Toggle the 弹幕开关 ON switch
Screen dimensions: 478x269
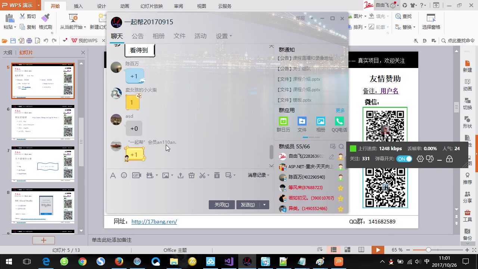click(x=404, y=159)
